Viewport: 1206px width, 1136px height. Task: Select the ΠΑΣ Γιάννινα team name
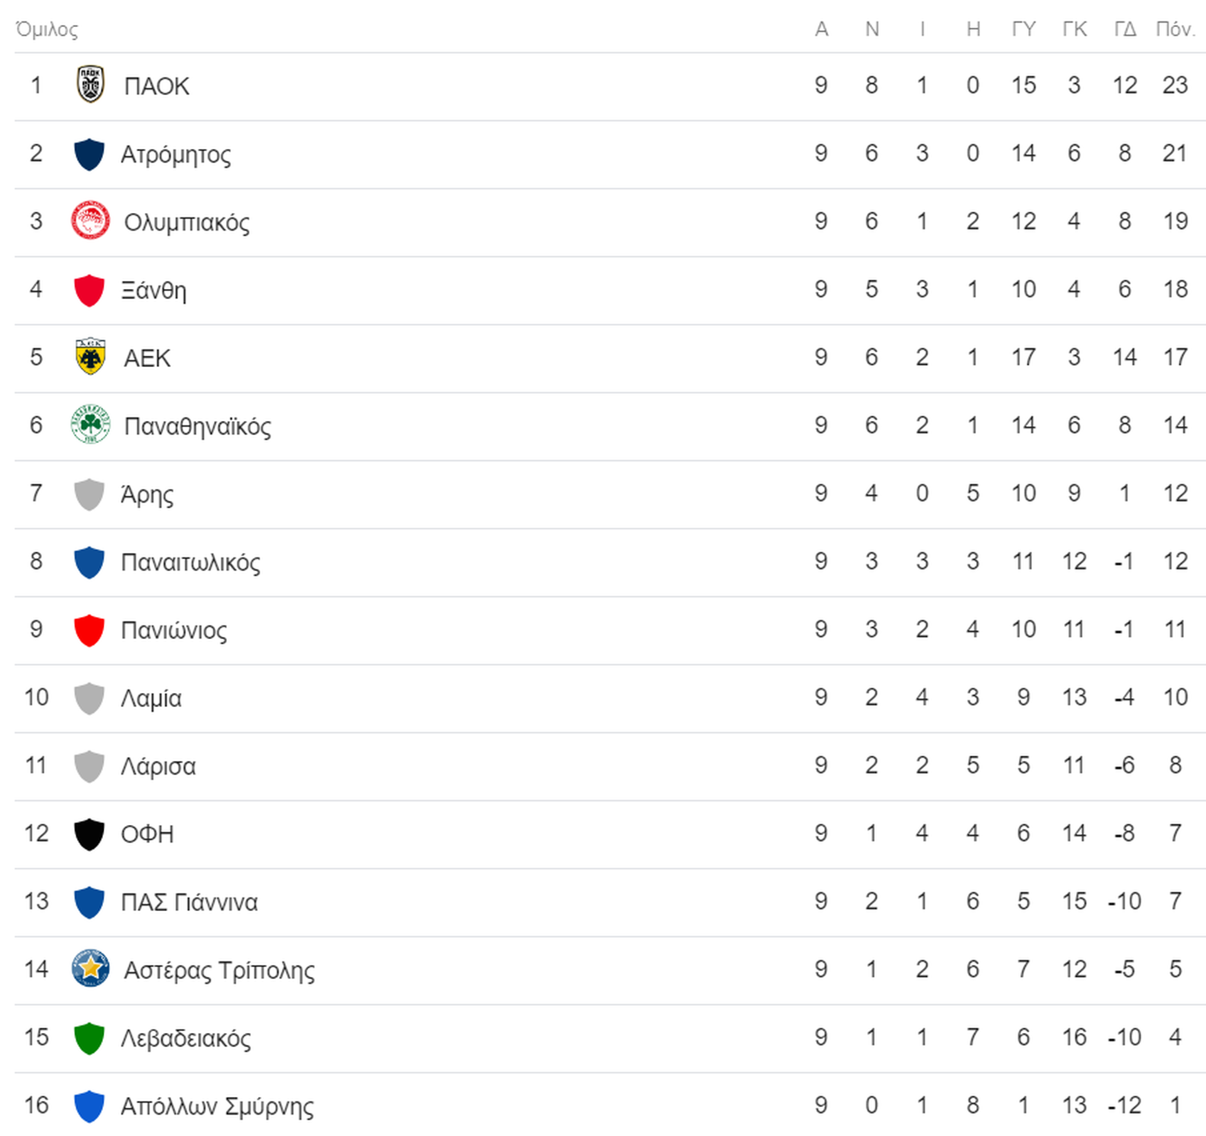(189, 902)
